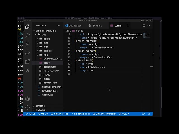Click Sign in to Jira
The width and height of the screenshot is (179, 134).
60,114
